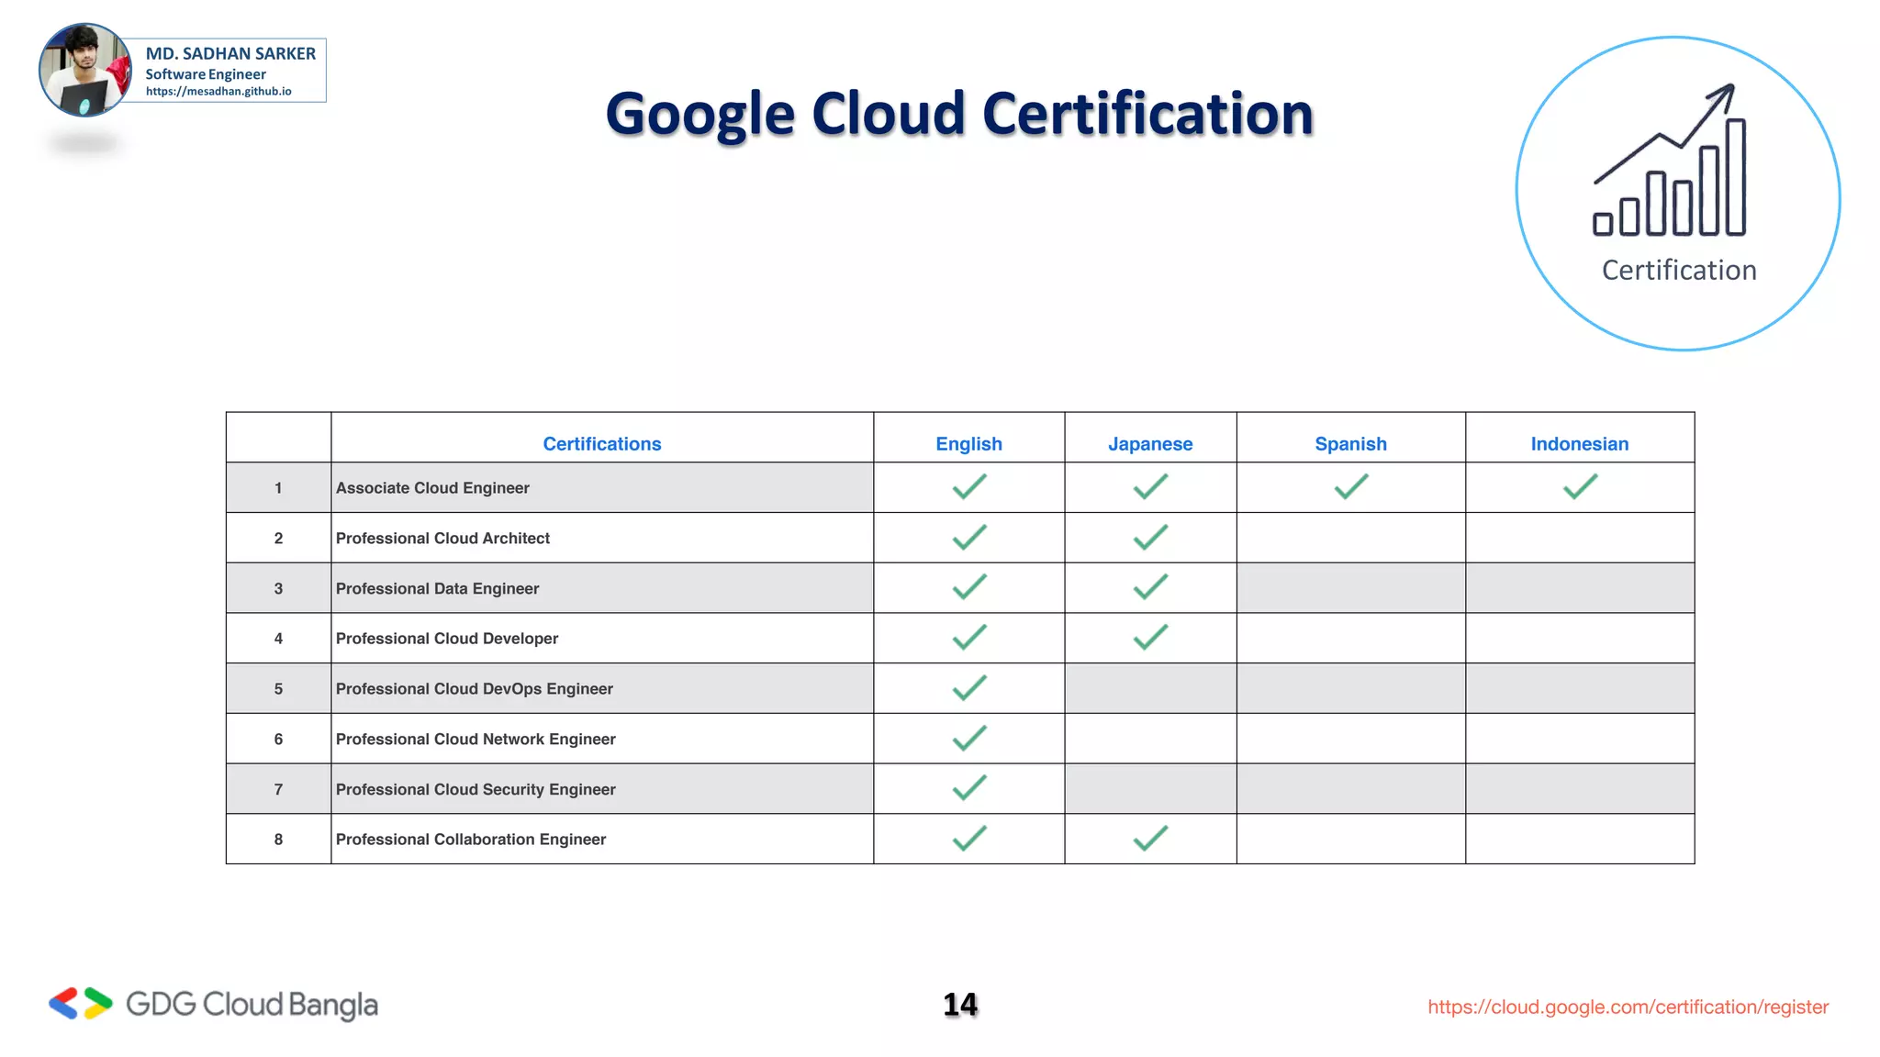Click the English checkmark for Cloud Security Engineer
Viewport: 1880px width, 1057px height.
pos(969,787)
